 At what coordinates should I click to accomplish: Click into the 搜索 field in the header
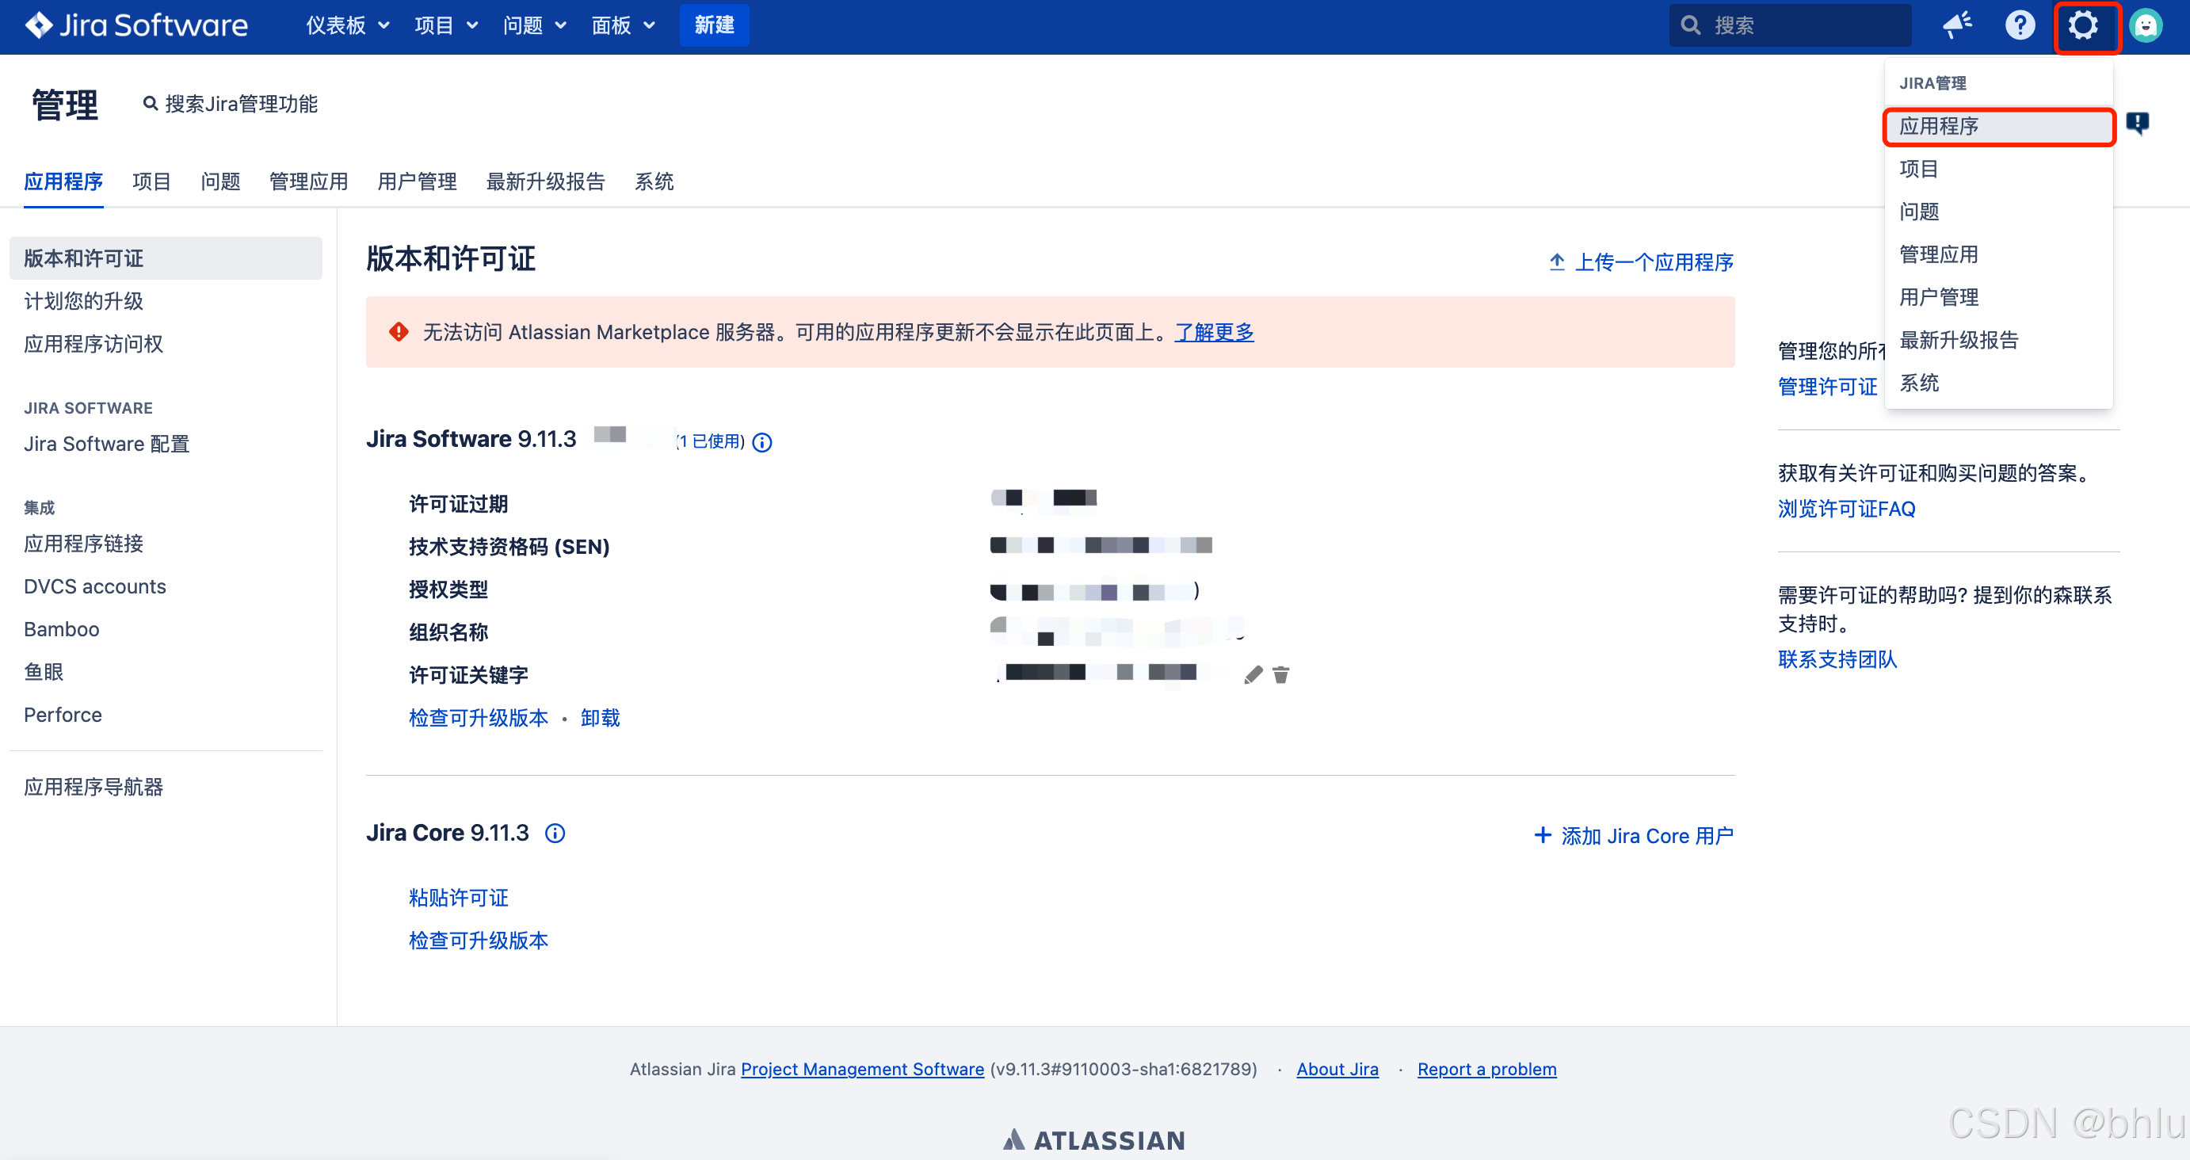[x=1791, y=25]
